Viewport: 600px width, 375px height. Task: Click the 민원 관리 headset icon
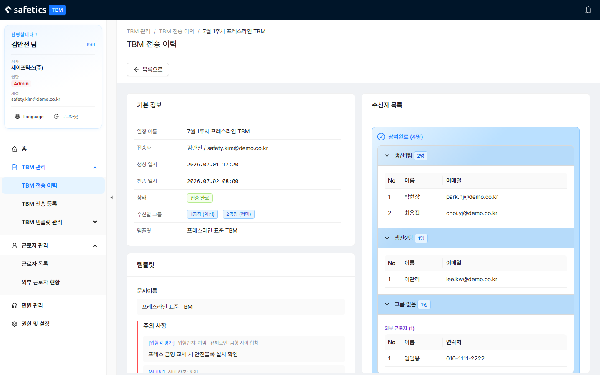(x=15, y=305)
